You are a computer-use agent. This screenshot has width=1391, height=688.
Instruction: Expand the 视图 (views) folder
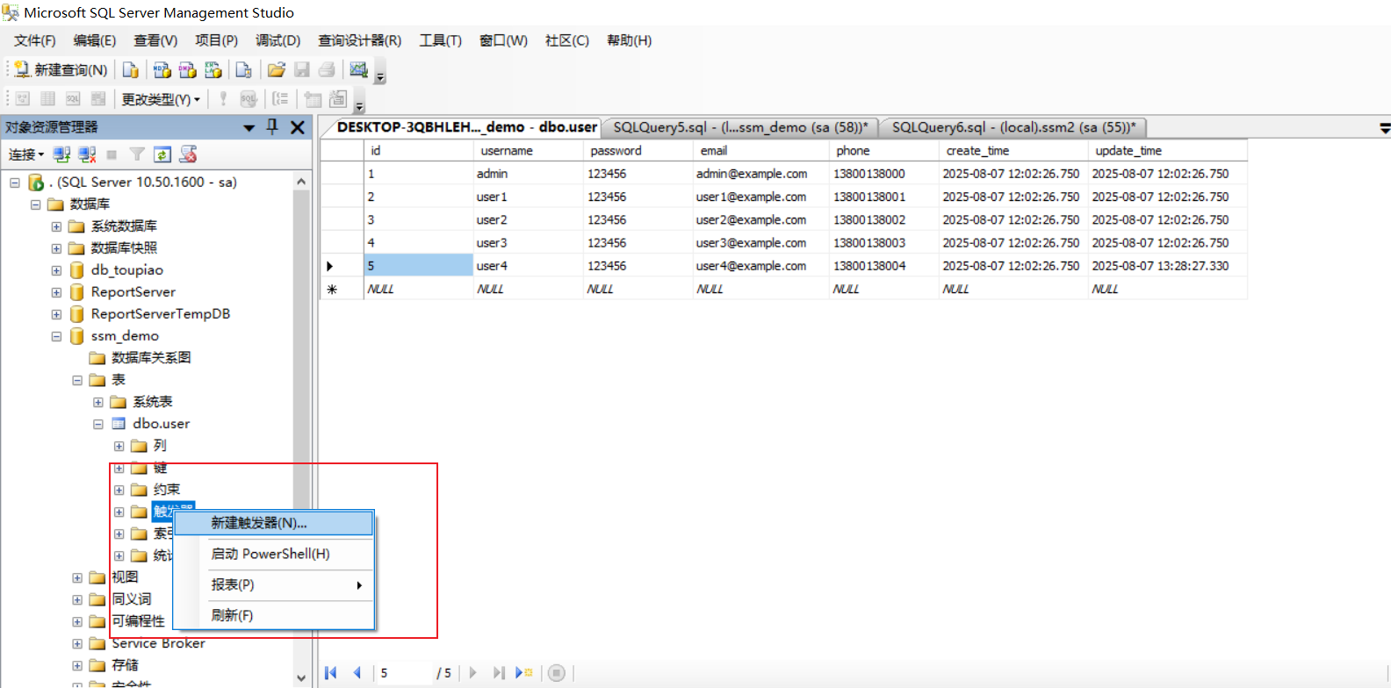point(77,577)
